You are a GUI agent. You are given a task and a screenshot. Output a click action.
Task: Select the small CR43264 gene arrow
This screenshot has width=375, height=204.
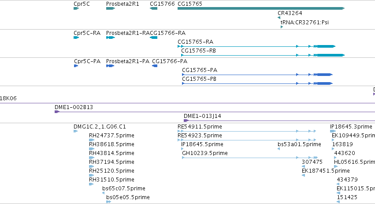[279, 18]
